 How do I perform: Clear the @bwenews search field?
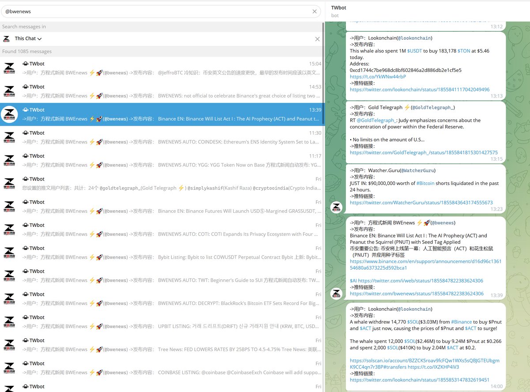314,11
